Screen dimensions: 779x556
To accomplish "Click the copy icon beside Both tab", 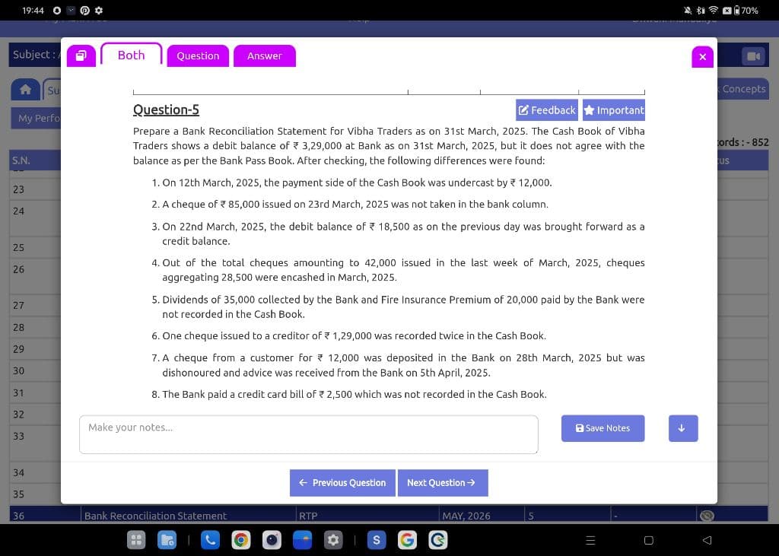I will (x=81, y=56).
